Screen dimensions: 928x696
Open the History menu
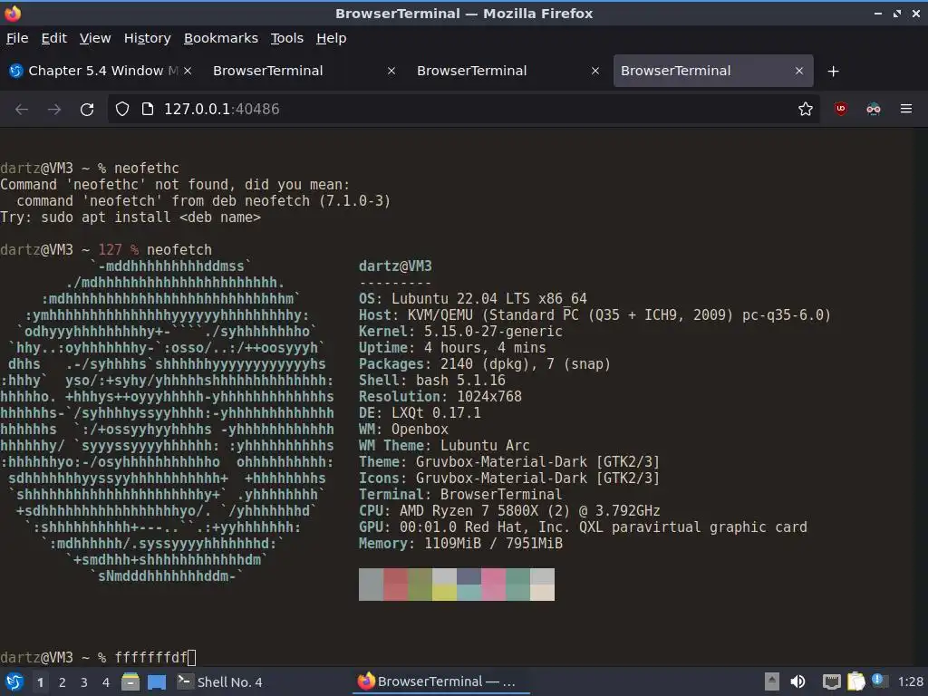click(x=148, y=38)
